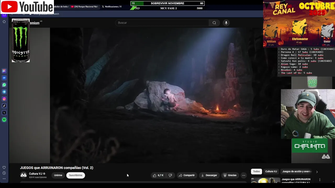This screenshot has height=188, width=335.
Task: Click the browser address bar URL
Action: (46, 14)
